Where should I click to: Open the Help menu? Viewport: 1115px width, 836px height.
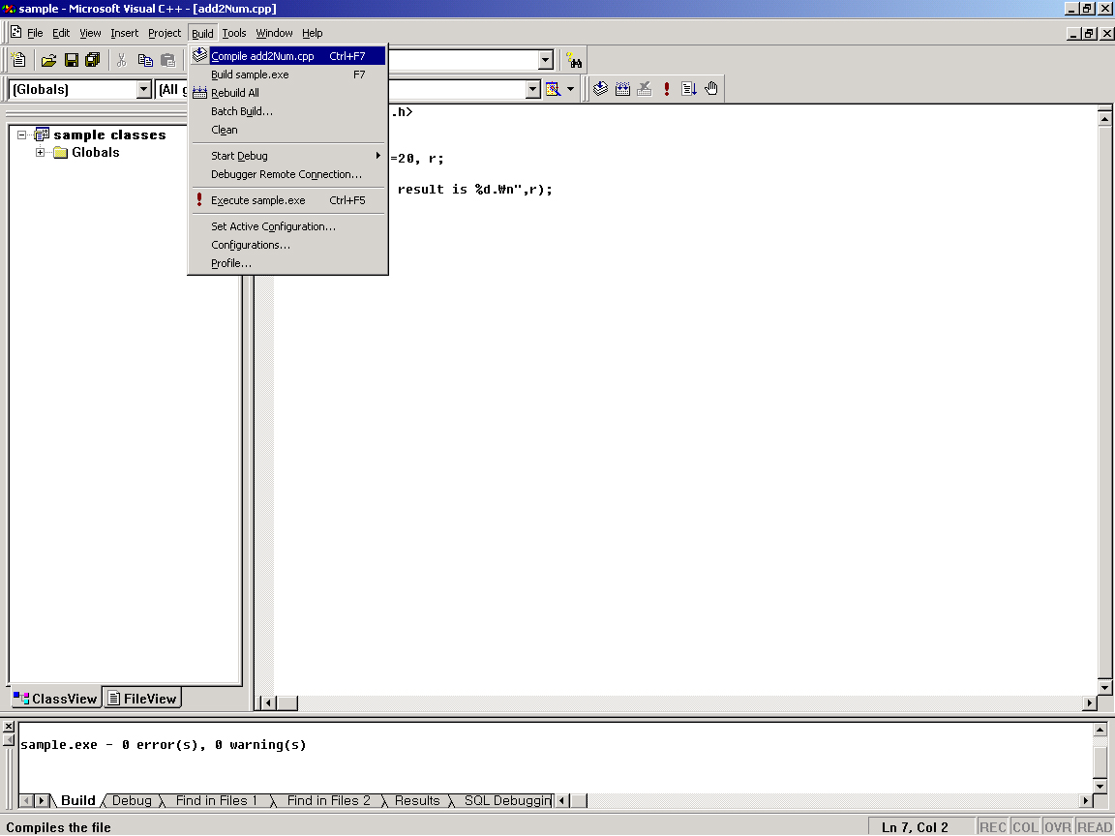(313, 33)
